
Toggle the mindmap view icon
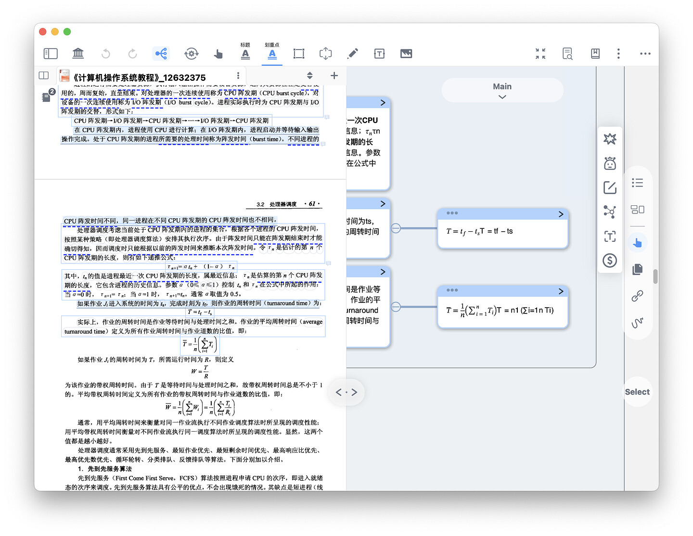click(161, 53)
